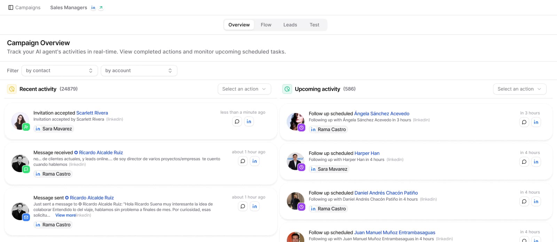The image size is (557, 242).
Task: Click LinkedIn icon on Scarlett Rivera activity
Action: [x=249, y=121]
